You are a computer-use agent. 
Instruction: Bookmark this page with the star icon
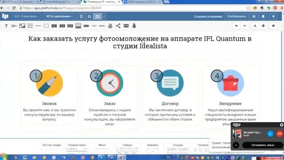[x=248, y=8]
